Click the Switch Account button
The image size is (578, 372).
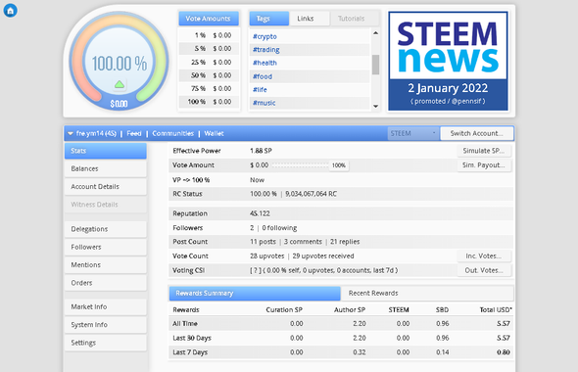click(477, 133)
